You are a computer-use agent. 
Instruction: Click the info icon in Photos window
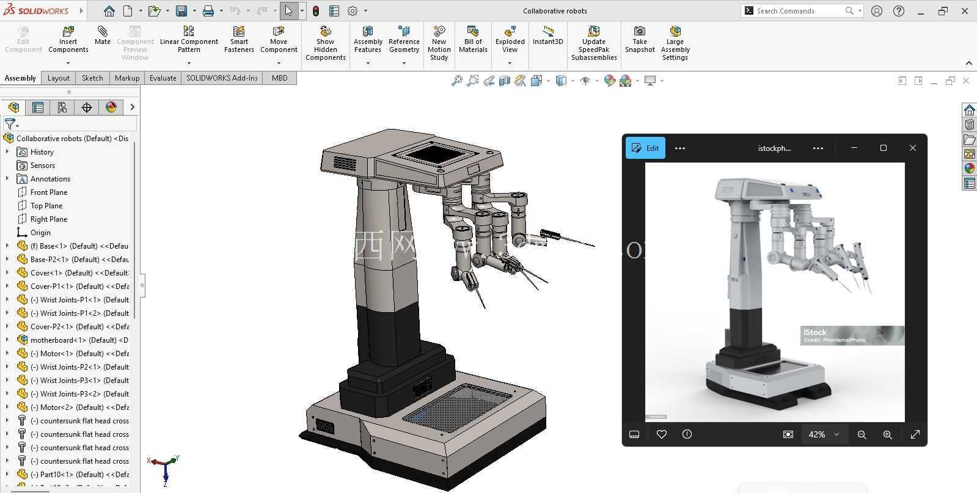tap(687, 434)
